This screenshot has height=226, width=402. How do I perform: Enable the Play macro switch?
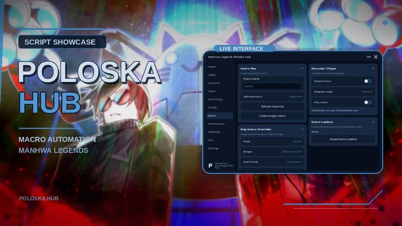[368, 102]
